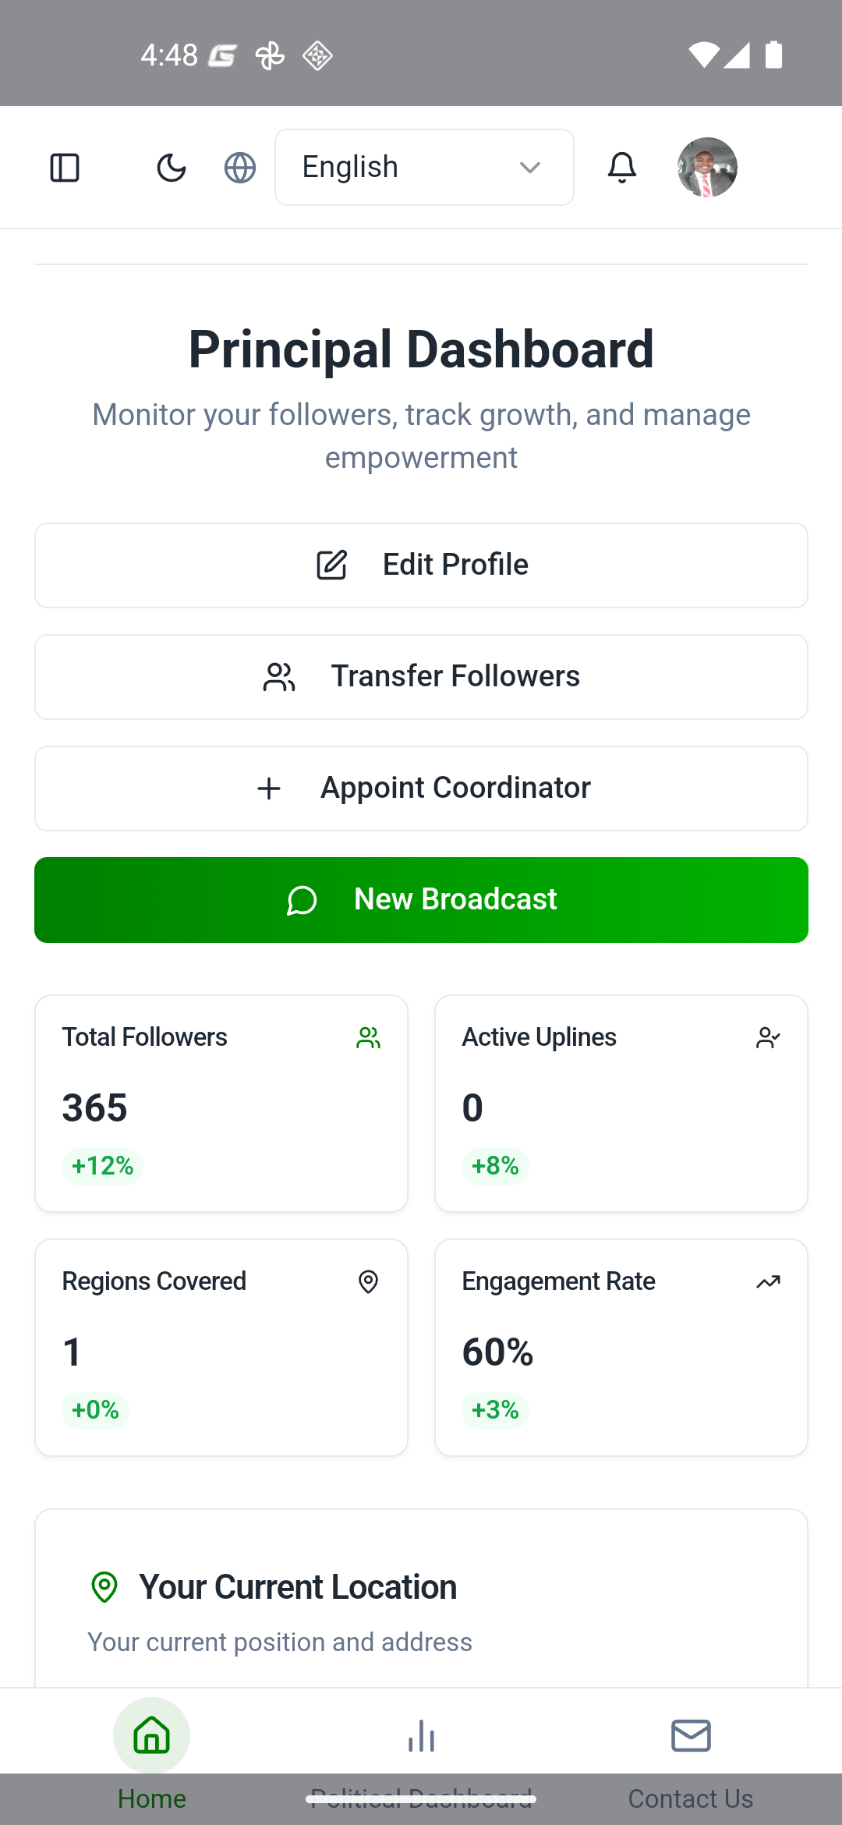This screenshot has width=842, height=1825.
Task: Select the Total Followers 365 card
Action: (x=221, y=1104)
